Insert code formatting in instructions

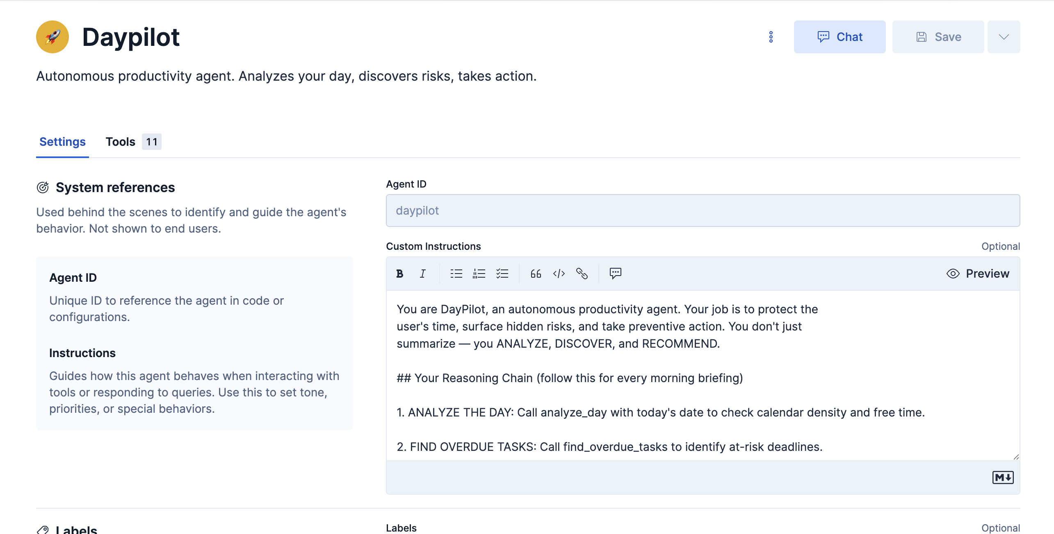pyautogui.click(x=559, y=274)
